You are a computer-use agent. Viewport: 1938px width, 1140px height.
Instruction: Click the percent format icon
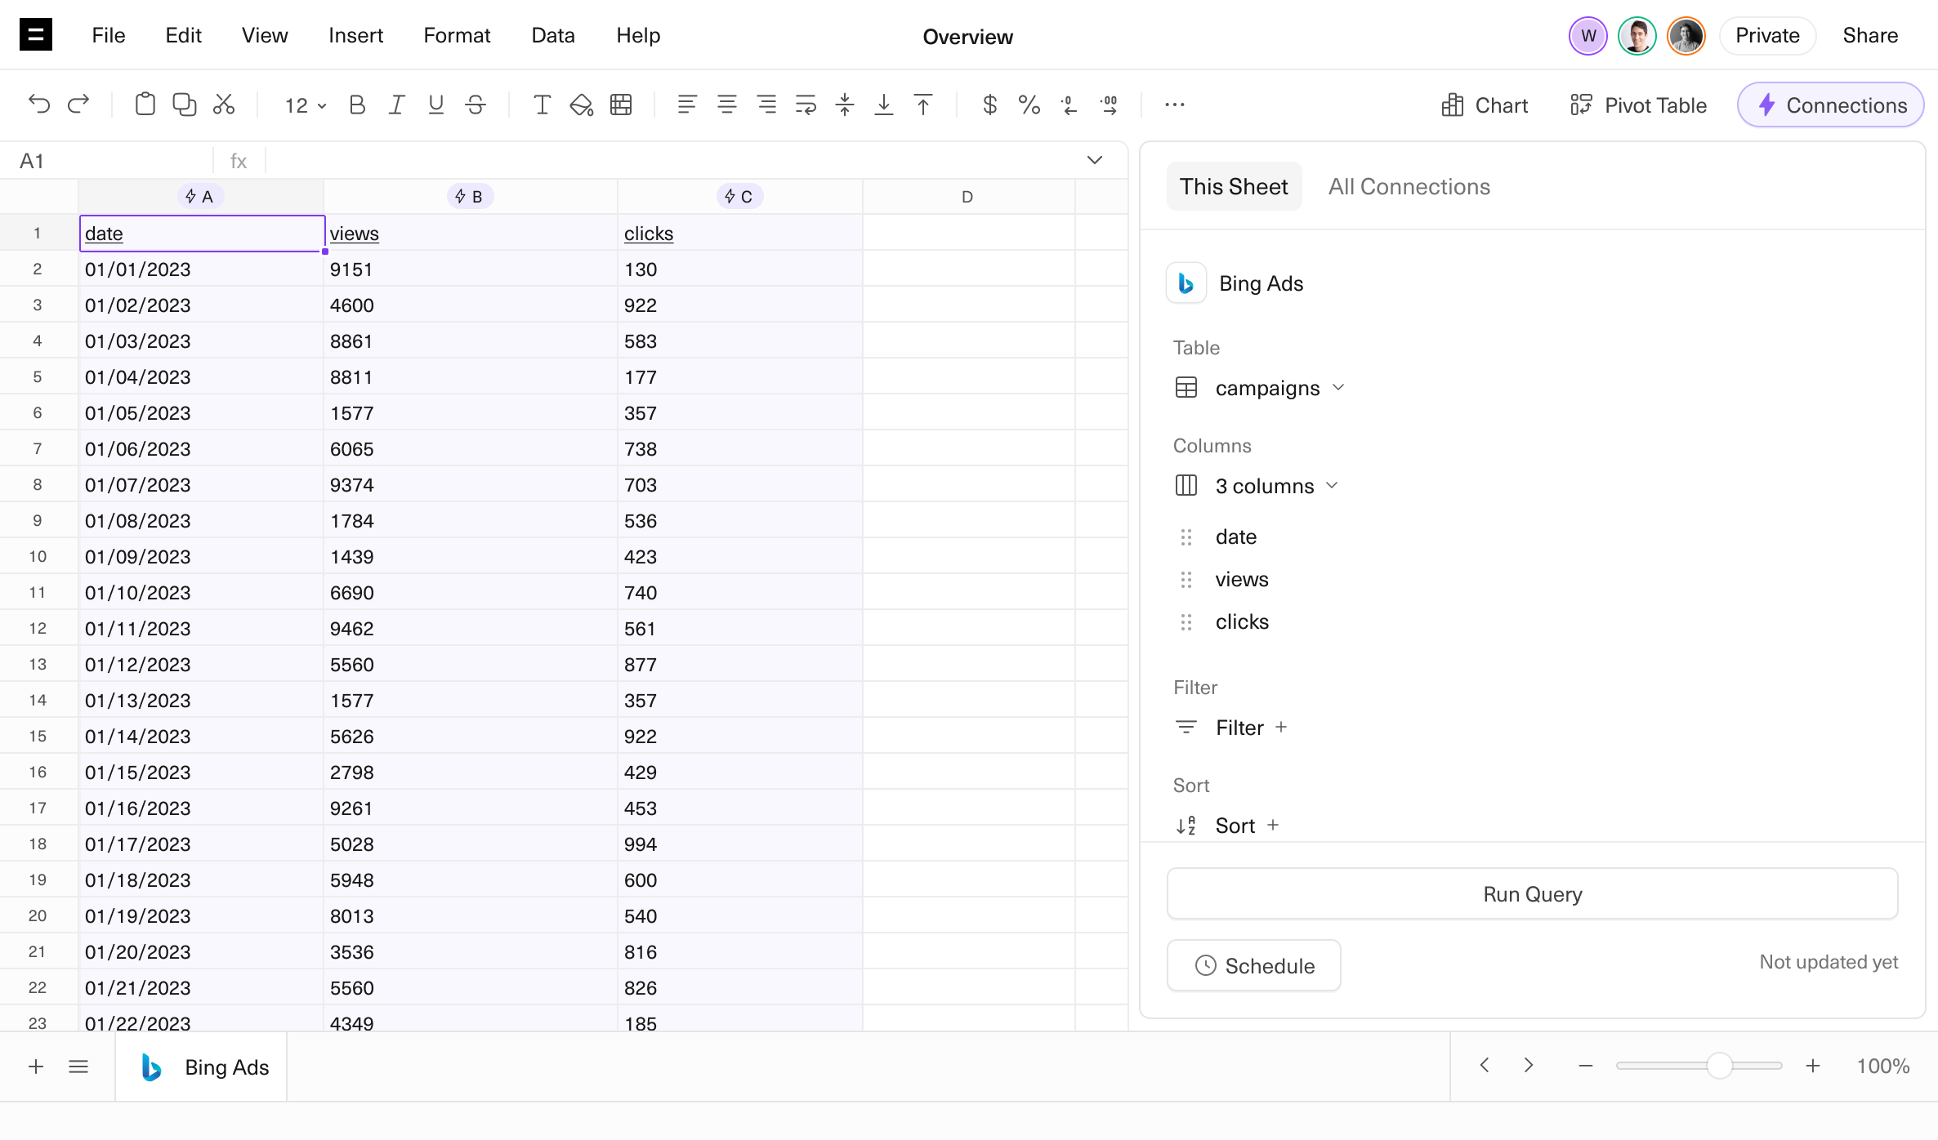(1029, 105)
